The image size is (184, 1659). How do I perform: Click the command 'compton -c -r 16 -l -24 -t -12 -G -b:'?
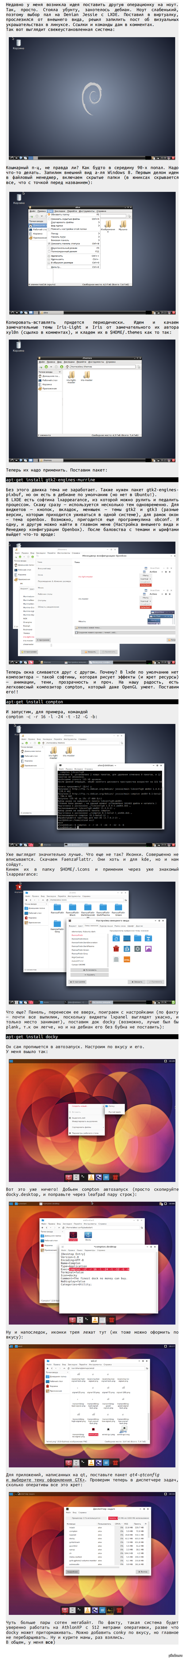coord(52,716)
